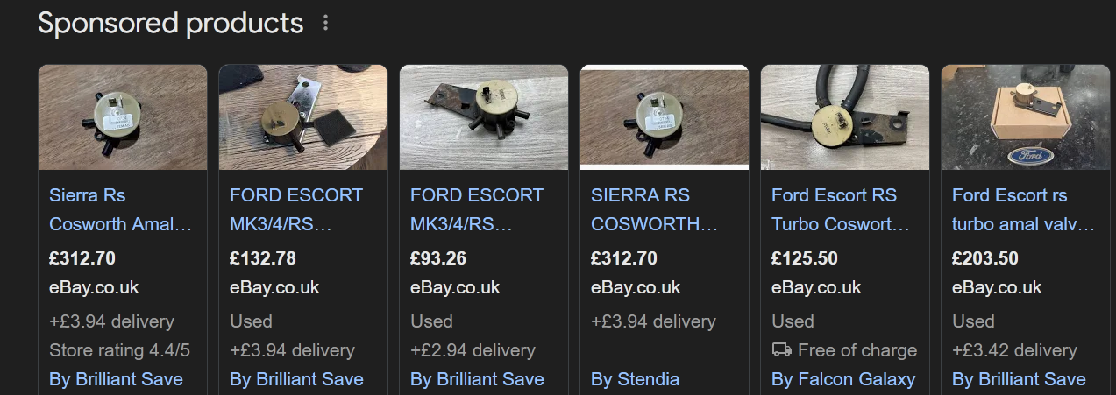Image resolution: width=1116 pixels, height=395 pixels.
Task: Click the By Stendia link
Action: (x=635, y=379)
